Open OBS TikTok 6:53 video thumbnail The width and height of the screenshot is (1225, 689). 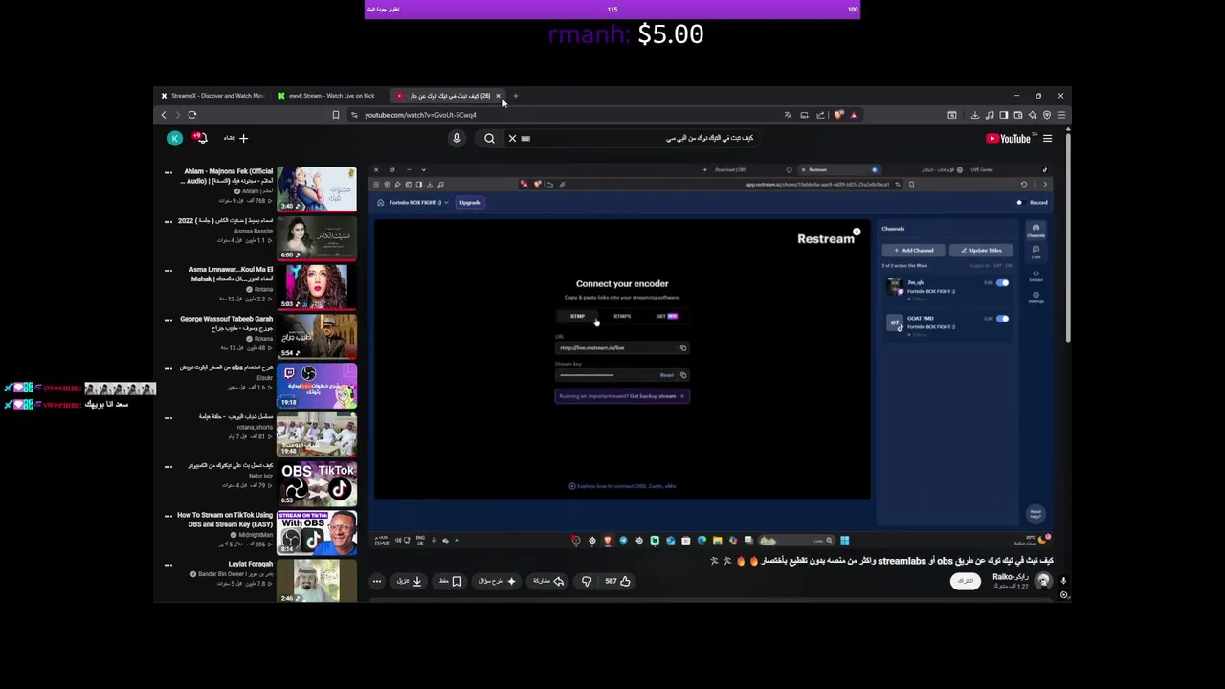(317, 484)
